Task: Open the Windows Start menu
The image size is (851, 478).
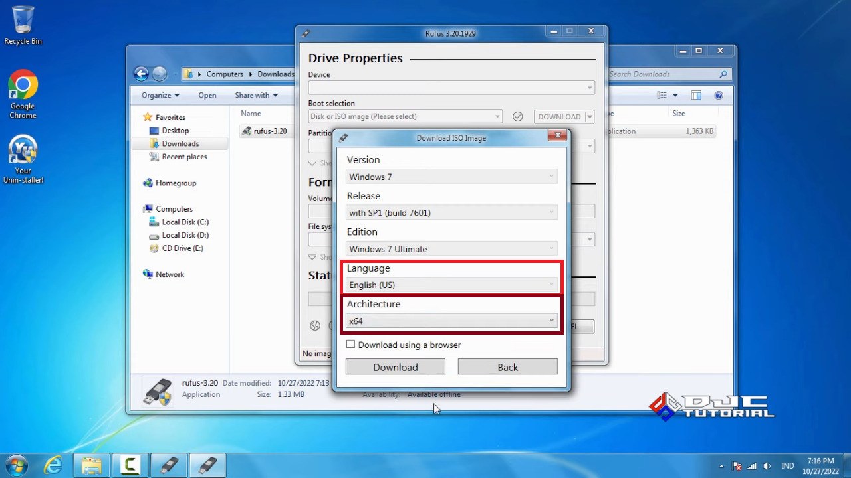Action: [x=16, y=465]
